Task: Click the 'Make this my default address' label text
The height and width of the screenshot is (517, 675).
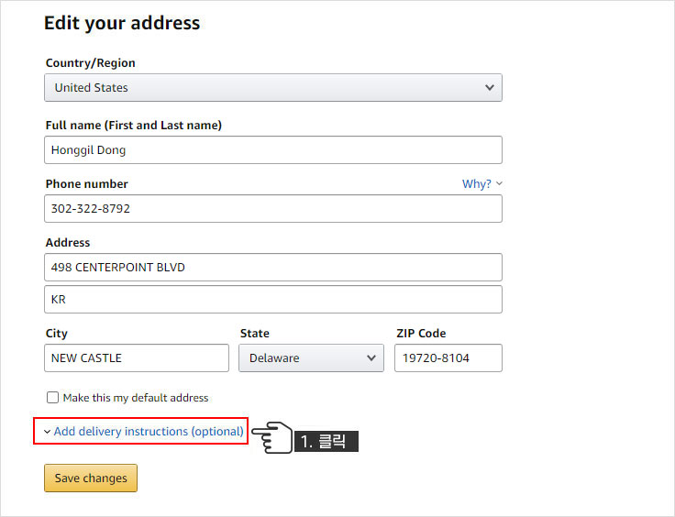Action: (136, 398)
